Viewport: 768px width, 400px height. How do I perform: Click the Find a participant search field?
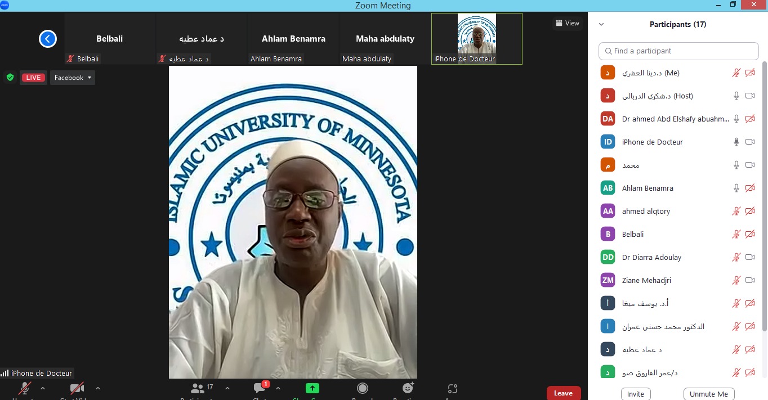point(678,51)
